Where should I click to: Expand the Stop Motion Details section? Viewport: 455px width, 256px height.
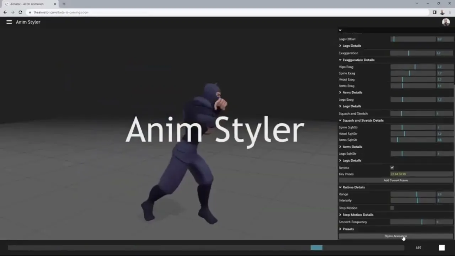356,215
